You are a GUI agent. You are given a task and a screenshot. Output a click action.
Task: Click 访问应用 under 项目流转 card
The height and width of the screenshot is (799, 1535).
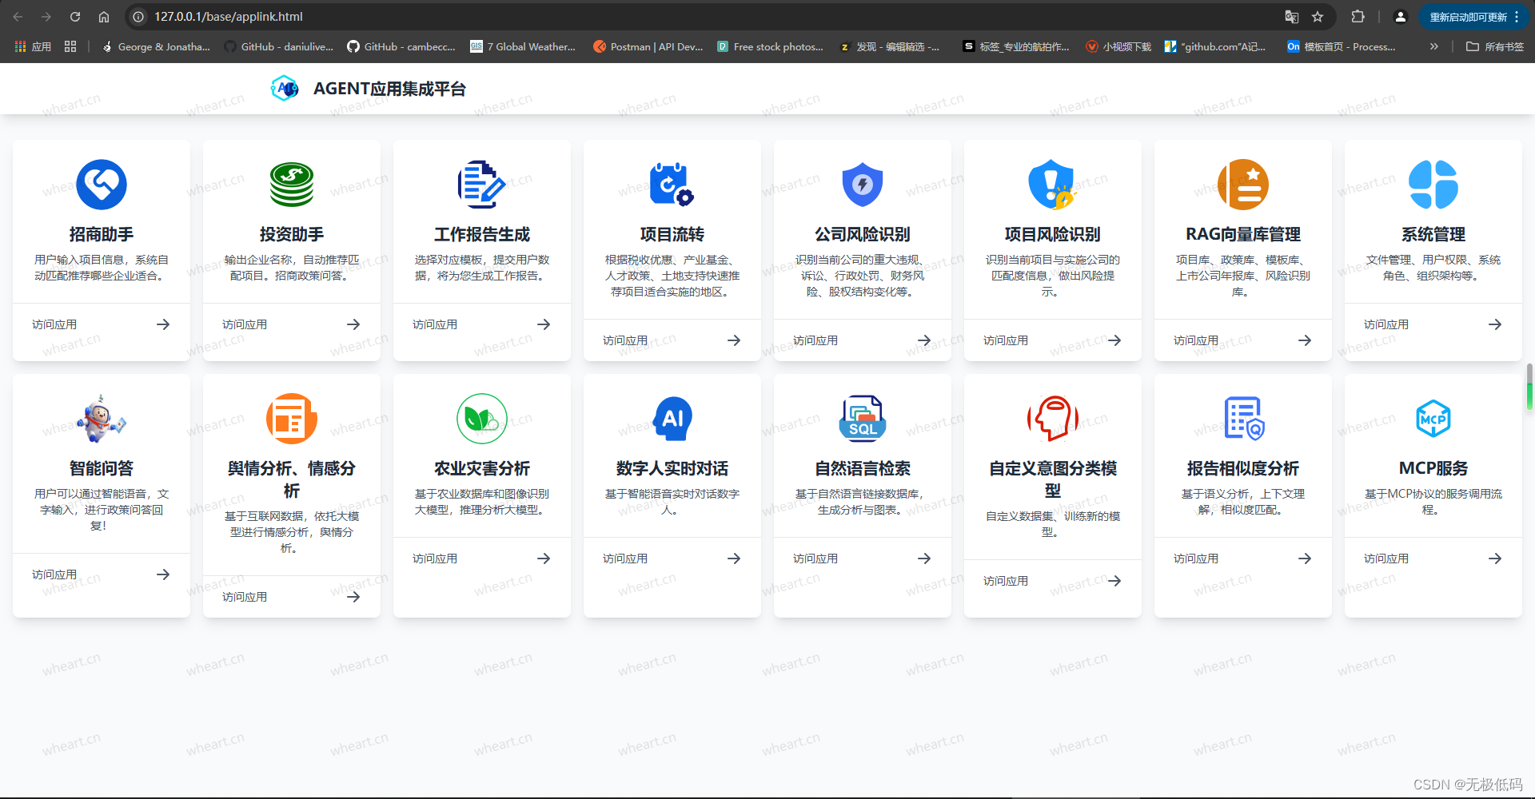pyautogui.click(x=625, y=340)
